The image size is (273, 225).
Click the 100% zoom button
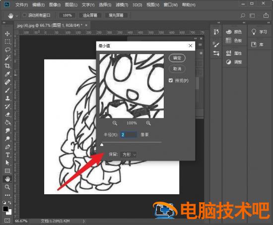tap(67, 15)
